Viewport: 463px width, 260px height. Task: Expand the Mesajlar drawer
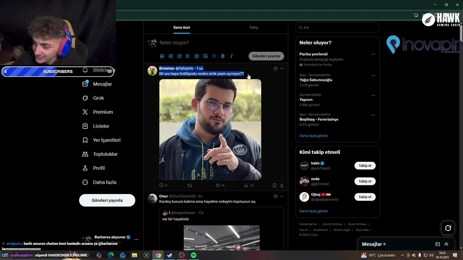click(446, 244)
